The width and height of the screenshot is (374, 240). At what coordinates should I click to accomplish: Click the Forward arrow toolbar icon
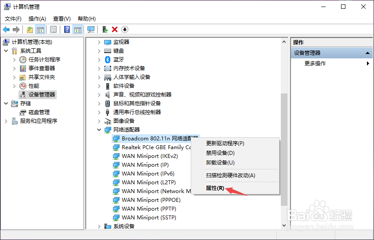coord(16,29)
